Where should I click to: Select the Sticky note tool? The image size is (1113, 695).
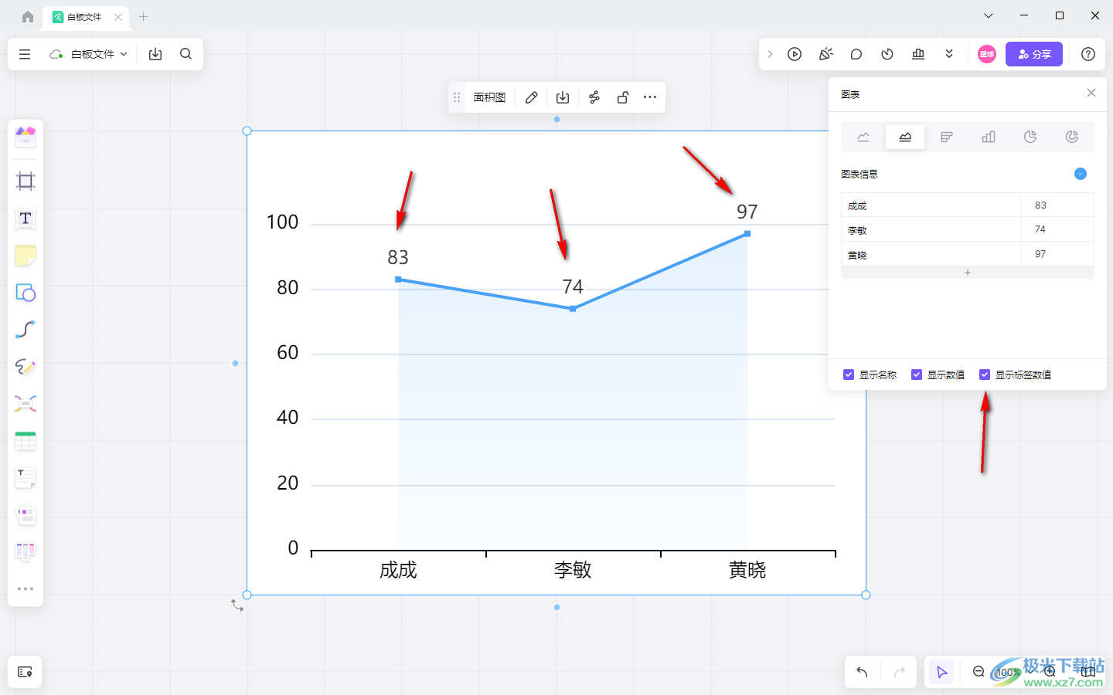tap(26, 256)
